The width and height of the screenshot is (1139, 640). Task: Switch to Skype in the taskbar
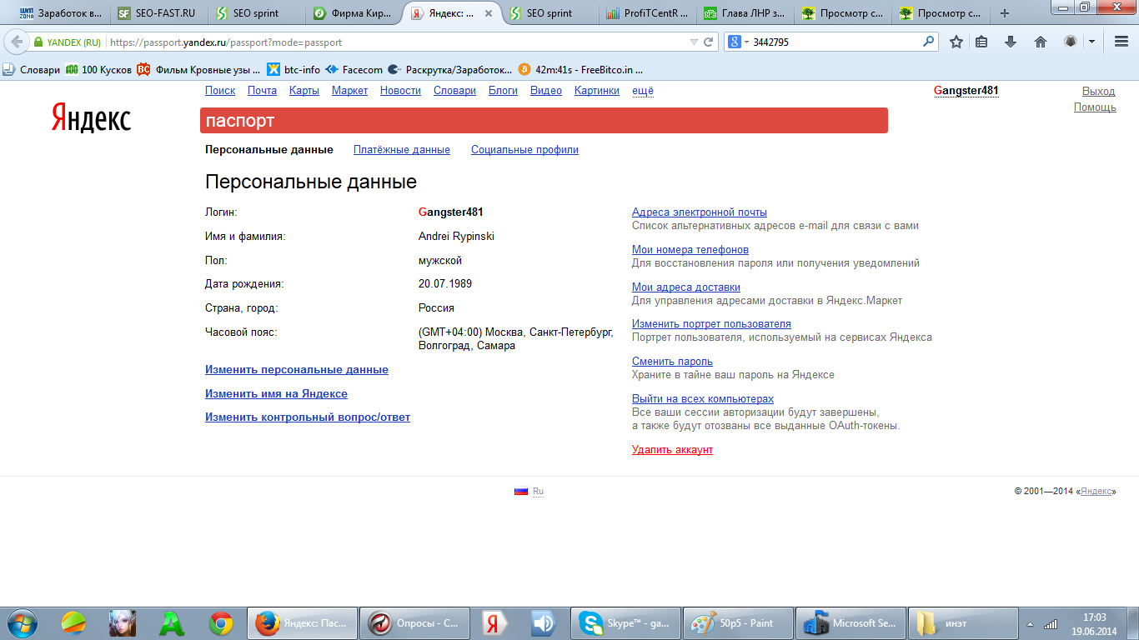click(626, 622)
